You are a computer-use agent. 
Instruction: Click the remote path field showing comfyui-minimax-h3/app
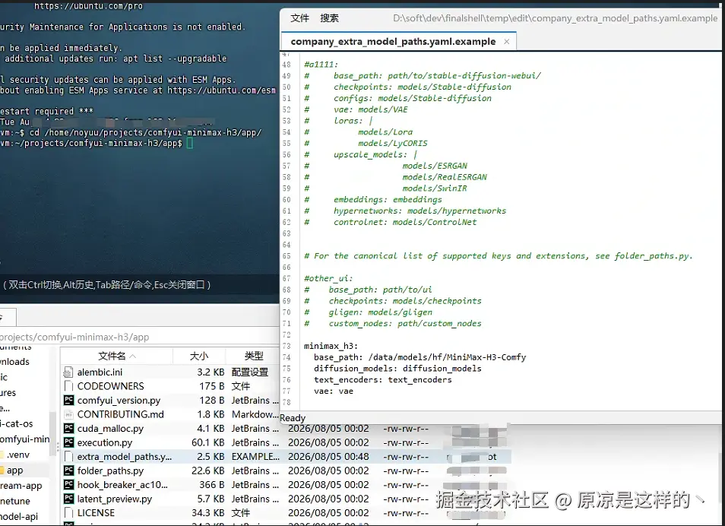click(x=139, y=337)
